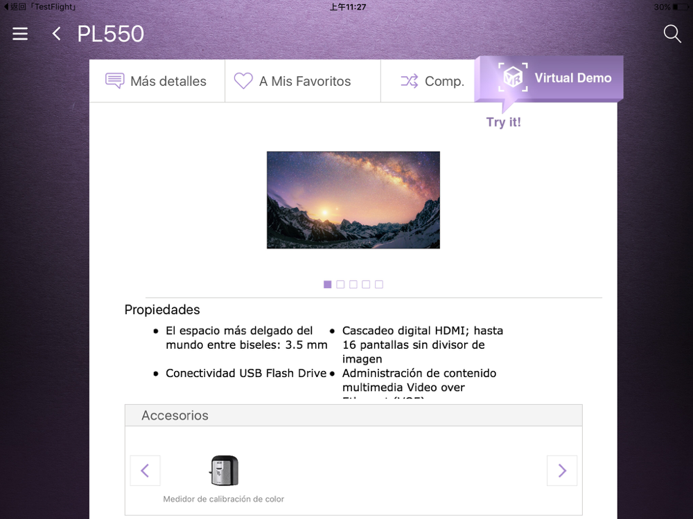Select the first image page indicator
The image size is (693, 519).
[x=328, y=284]
